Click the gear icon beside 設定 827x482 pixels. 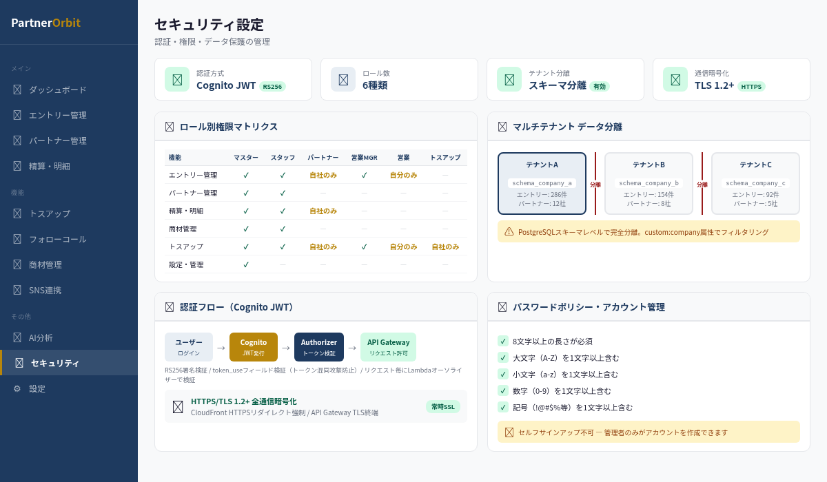click(x=17, y=388)
